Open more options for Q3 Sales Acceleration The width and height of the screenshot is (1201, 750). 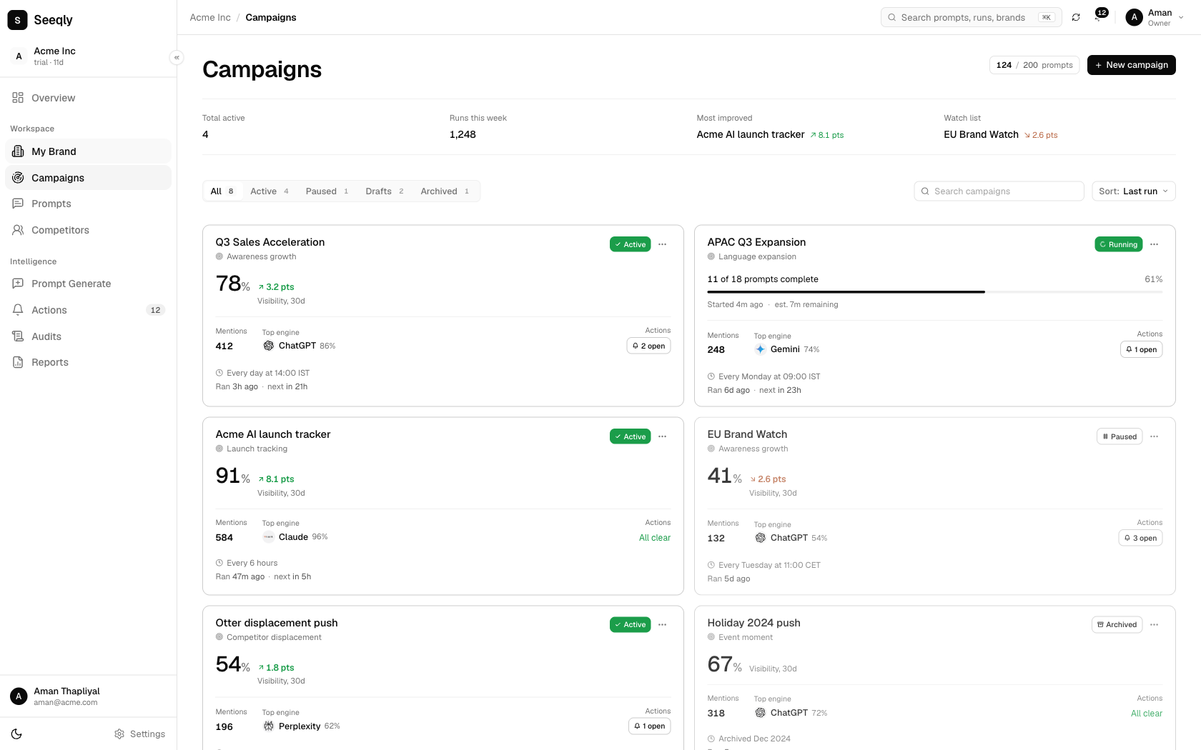(663, 244)
